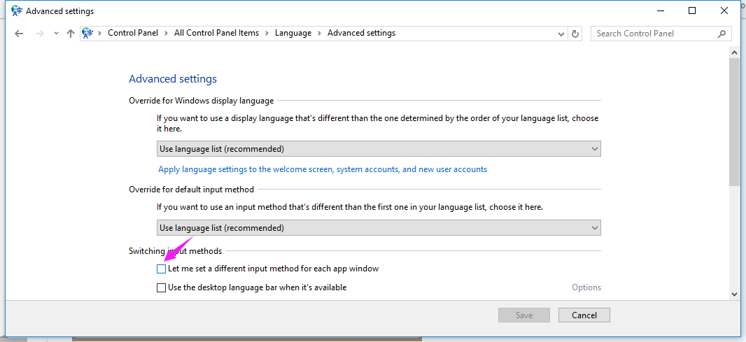746x342 pixels.
Task: Click the Forward navigation arrow
Action: coord(39,34)
